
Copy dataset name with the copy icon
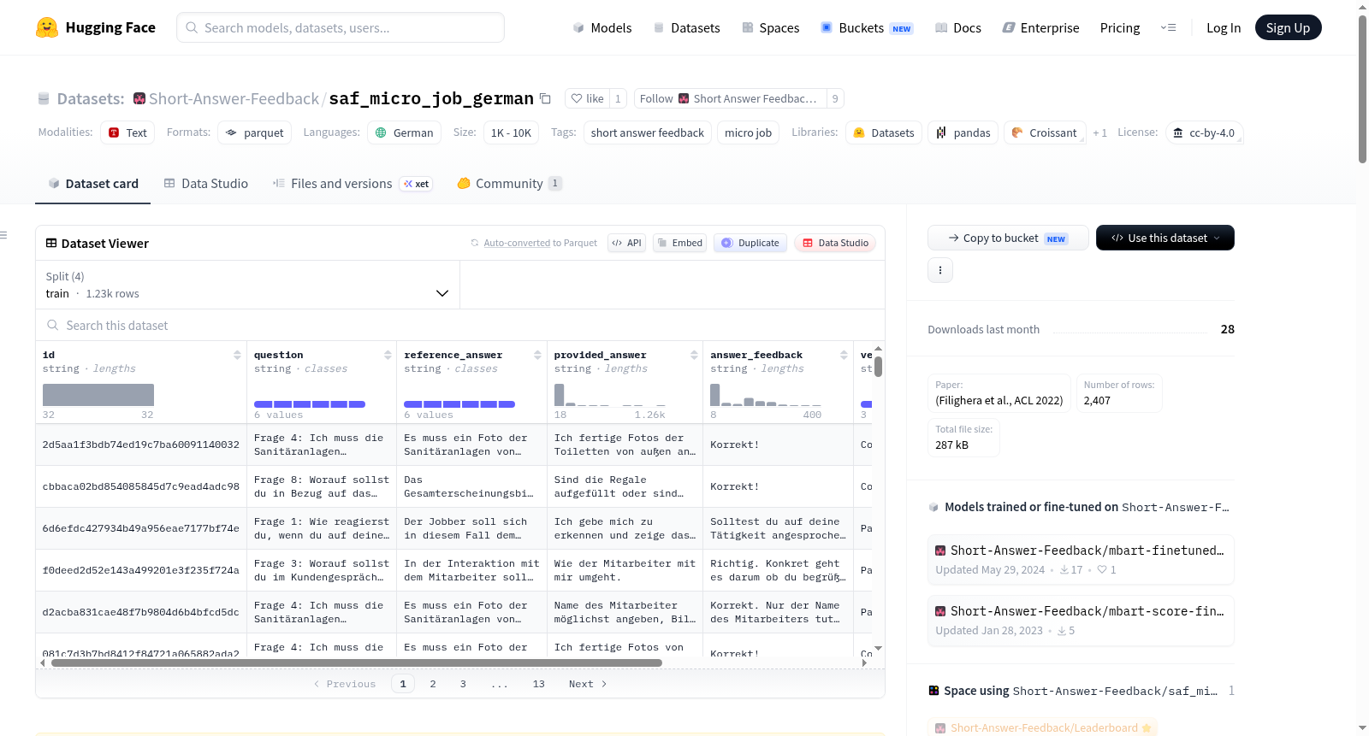[545, 98]
